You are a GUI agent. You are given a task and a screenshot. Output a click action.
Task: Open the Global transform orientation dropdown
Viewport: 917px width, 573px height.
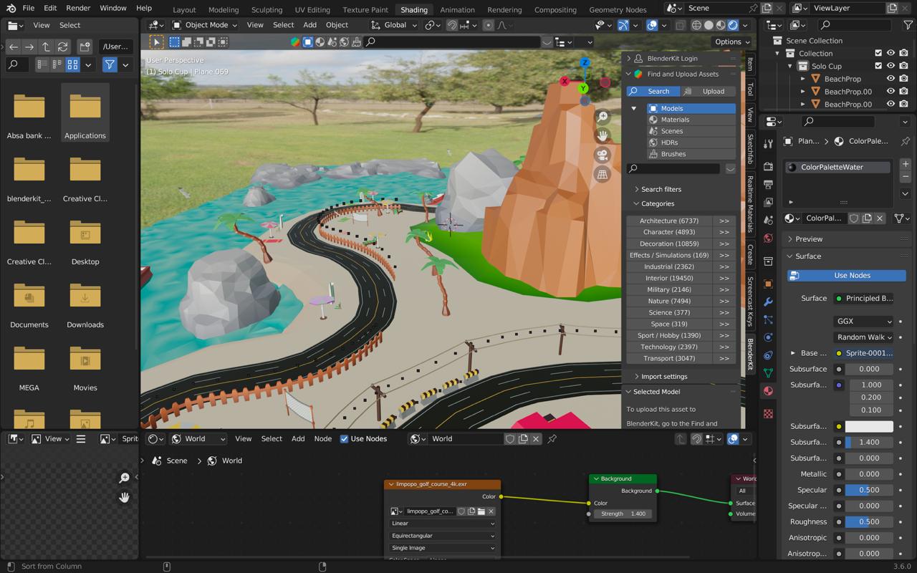click(x=395, y=25)
